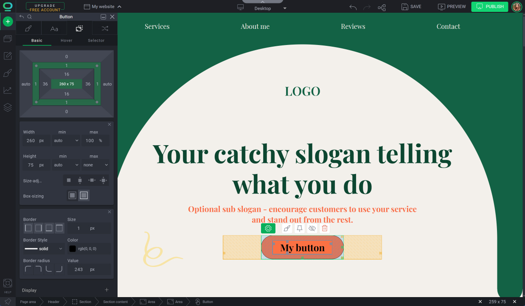This screenshot has height=306, width=525.
Task: Select the first Size-adjust square option
Action: coord(69,180)
